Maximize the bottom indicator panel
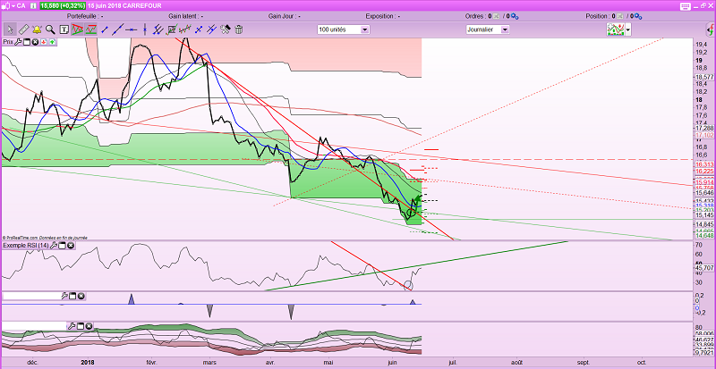 click(81, 326)
